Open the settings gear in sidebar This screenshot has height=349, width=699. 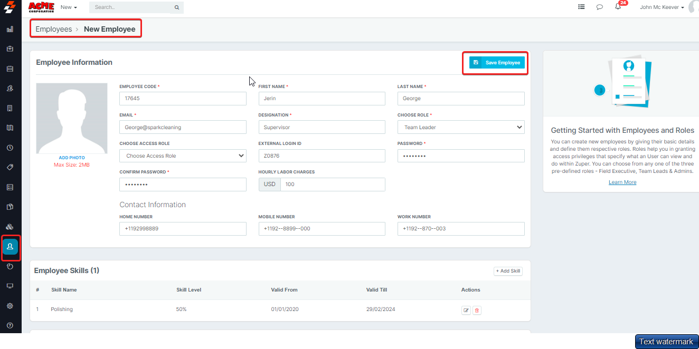10,306
